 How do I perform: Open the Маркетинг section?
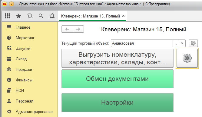30,38
